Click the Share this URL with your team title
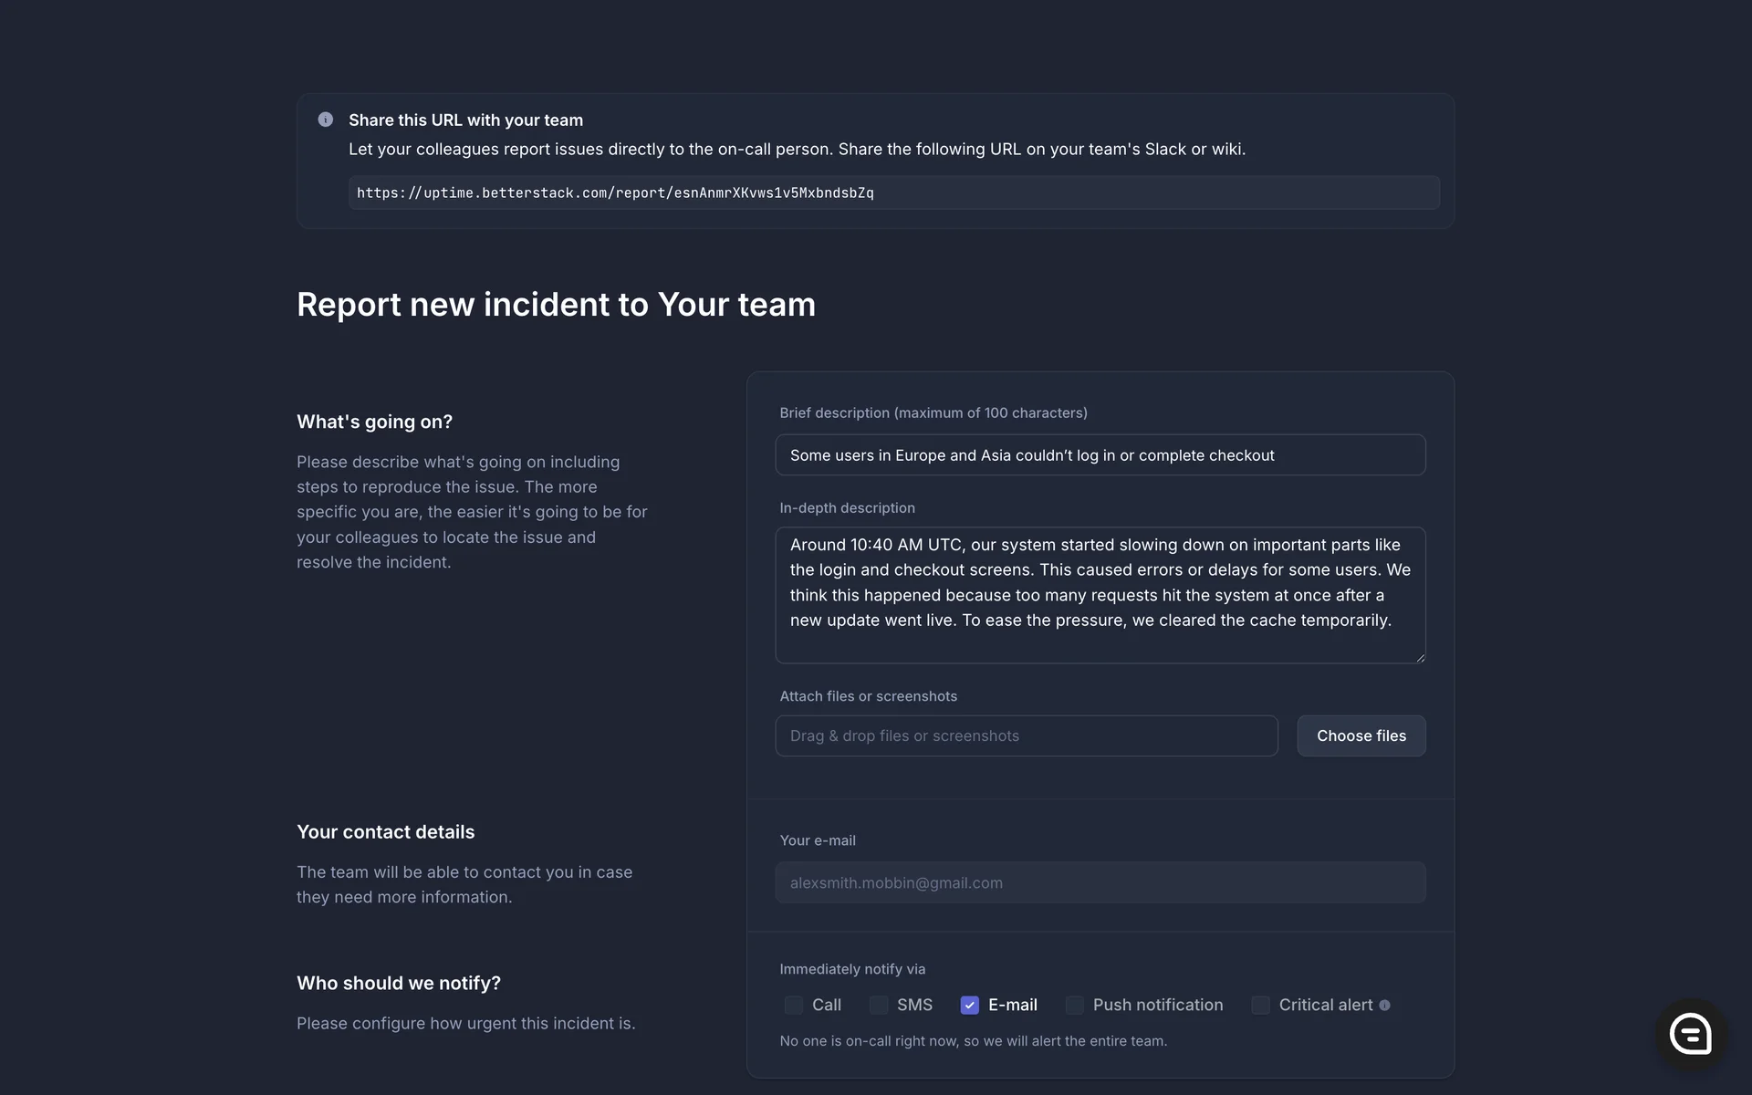Screen dimensions: 1752x1095 (465, 120)
